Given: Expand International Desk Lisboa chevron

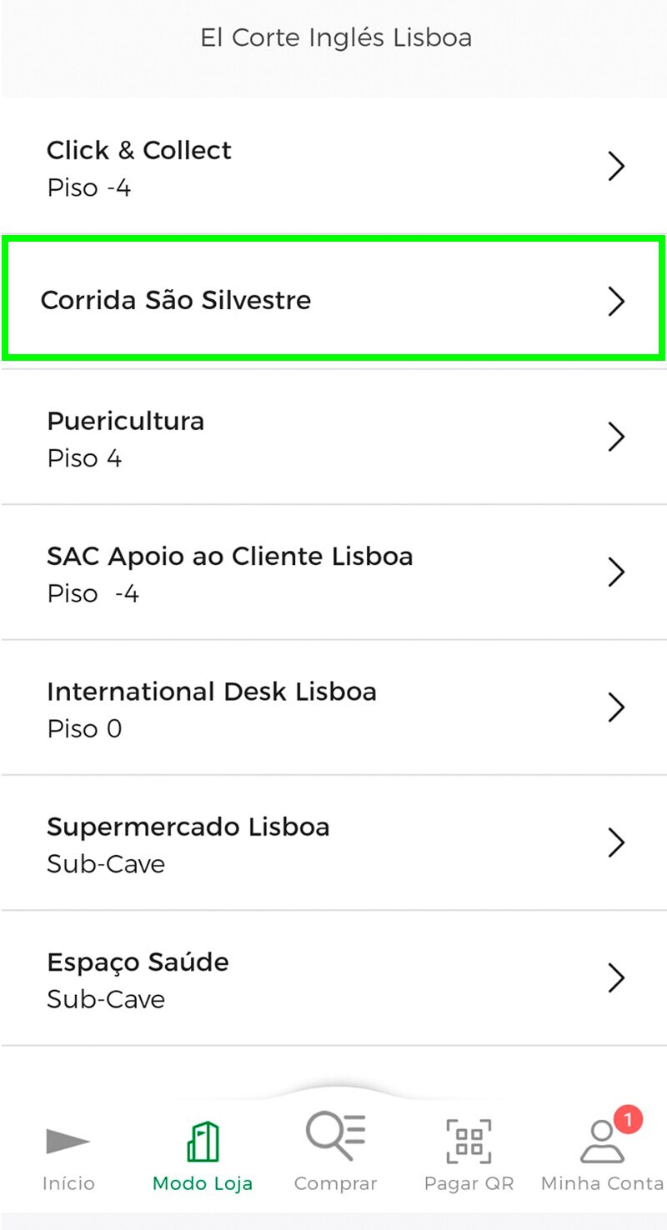Looking at the screenshot, I should pyautogui.click(x=616, y=707).
